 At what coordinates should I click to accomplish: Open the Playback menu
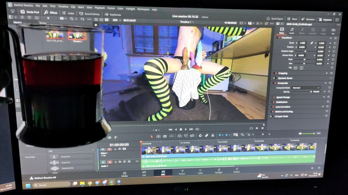tap(99, 8)
